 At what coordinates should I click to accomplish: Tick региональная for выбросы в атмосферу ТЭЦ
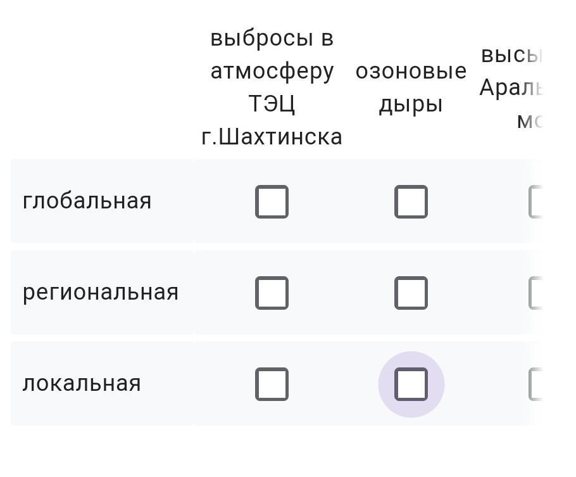coord(272,293)
